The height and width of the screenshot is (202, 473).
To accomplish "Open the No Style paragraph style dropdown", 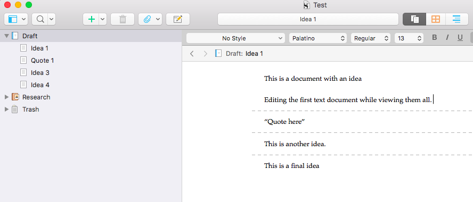I will pyautogui.click(x=235, y=38).
